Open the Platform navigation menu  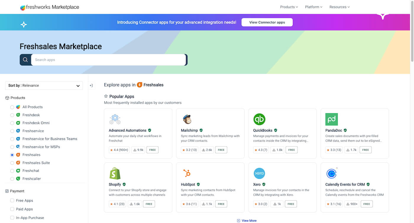(x=313, y=7)
